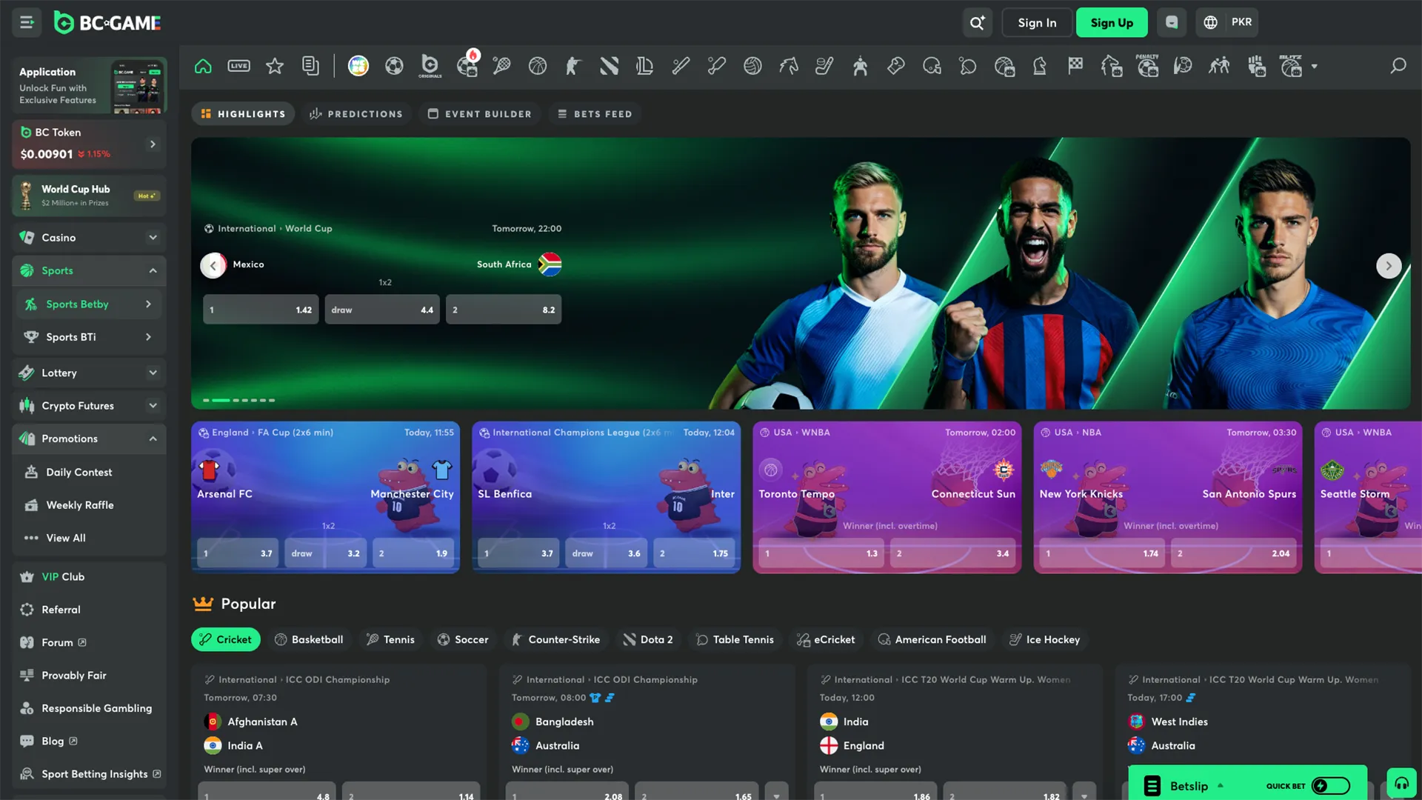This screenshot has height=800, width=1422.
Task: Select the Tennis popular filter
Action: tap(390, 639)
